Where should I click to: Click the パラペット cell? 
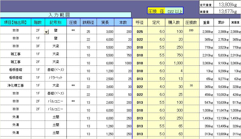tap(56, 77)
